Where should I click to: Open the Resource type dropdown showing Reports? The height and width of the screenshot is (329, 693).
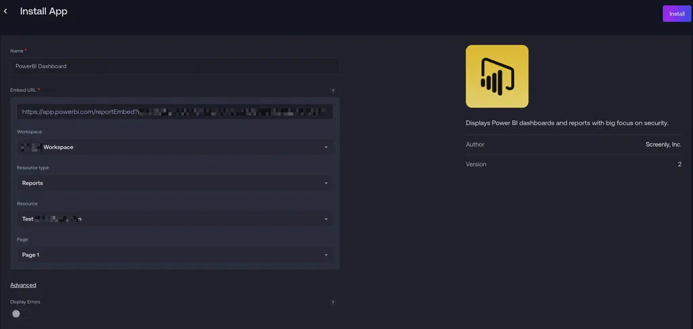tap(175, 183)
